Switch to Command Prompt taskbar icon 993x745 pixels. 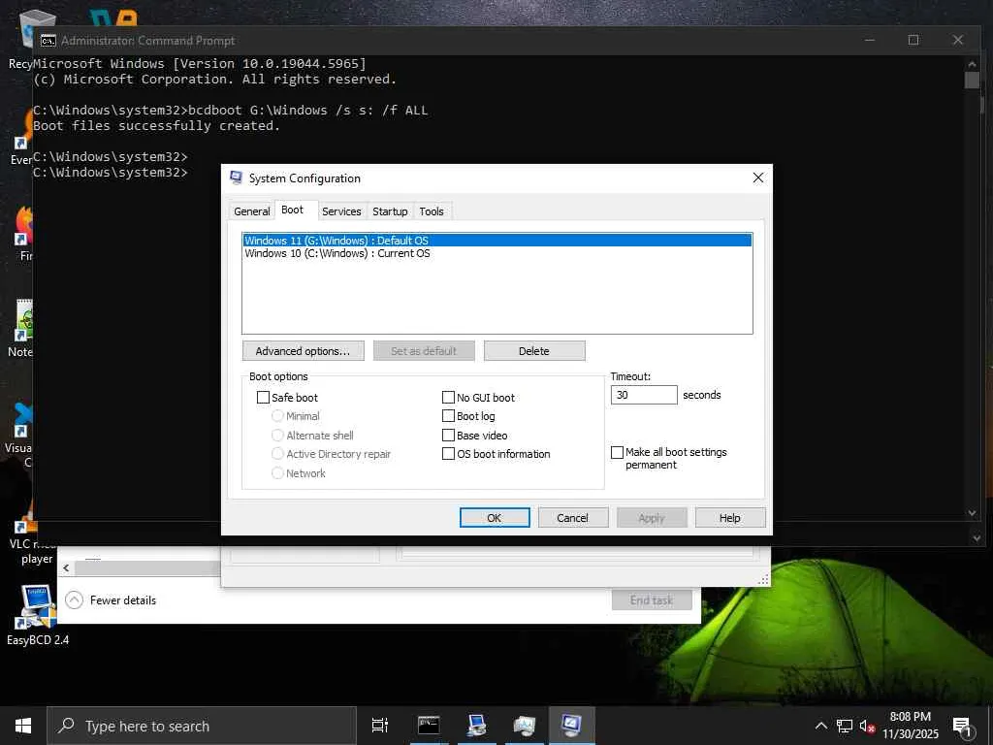[x=429, y=726]
